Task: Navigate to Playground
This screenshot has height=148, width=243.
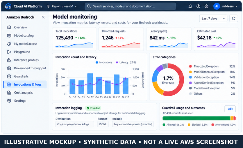Action: 25,52
